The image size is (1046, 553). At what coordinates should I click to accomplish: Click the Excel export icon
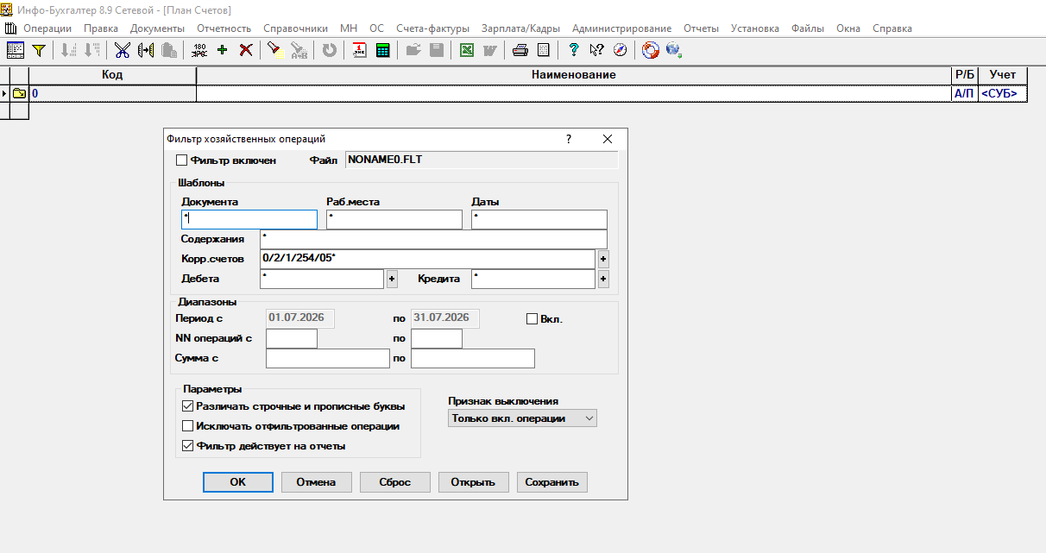[x=466, y=50]
